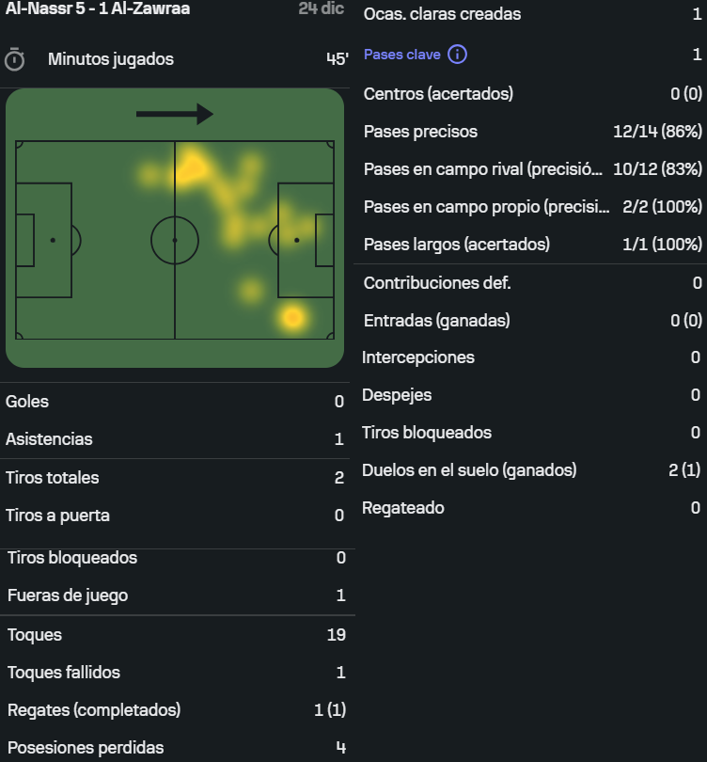Click the center circle of the pitch heatmap
This screenshot has width=707, height=762.
tap(175, 240)
